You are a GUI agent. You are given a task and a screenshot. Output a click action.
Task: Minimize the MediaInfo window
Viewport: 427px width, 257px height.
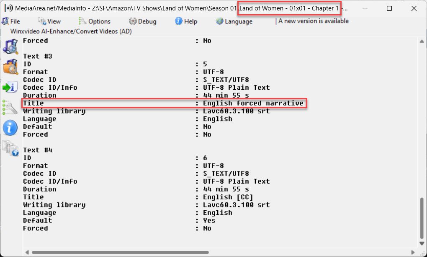tap(365, 8)
